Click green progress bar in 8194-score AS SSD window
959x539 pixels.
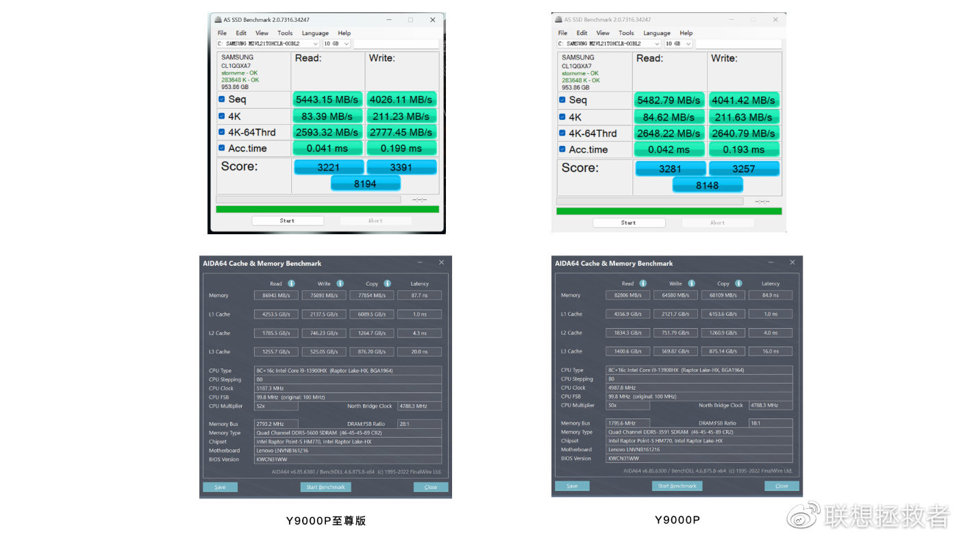[327, 209]
